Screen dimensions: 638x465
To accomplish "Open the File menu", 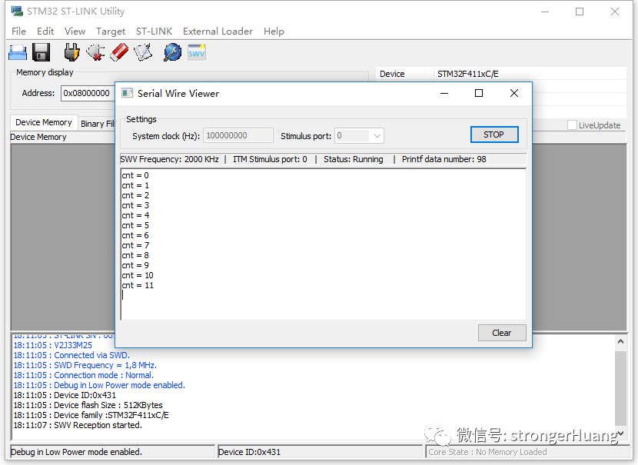I will pyautogui.click(x=18, y=32).
